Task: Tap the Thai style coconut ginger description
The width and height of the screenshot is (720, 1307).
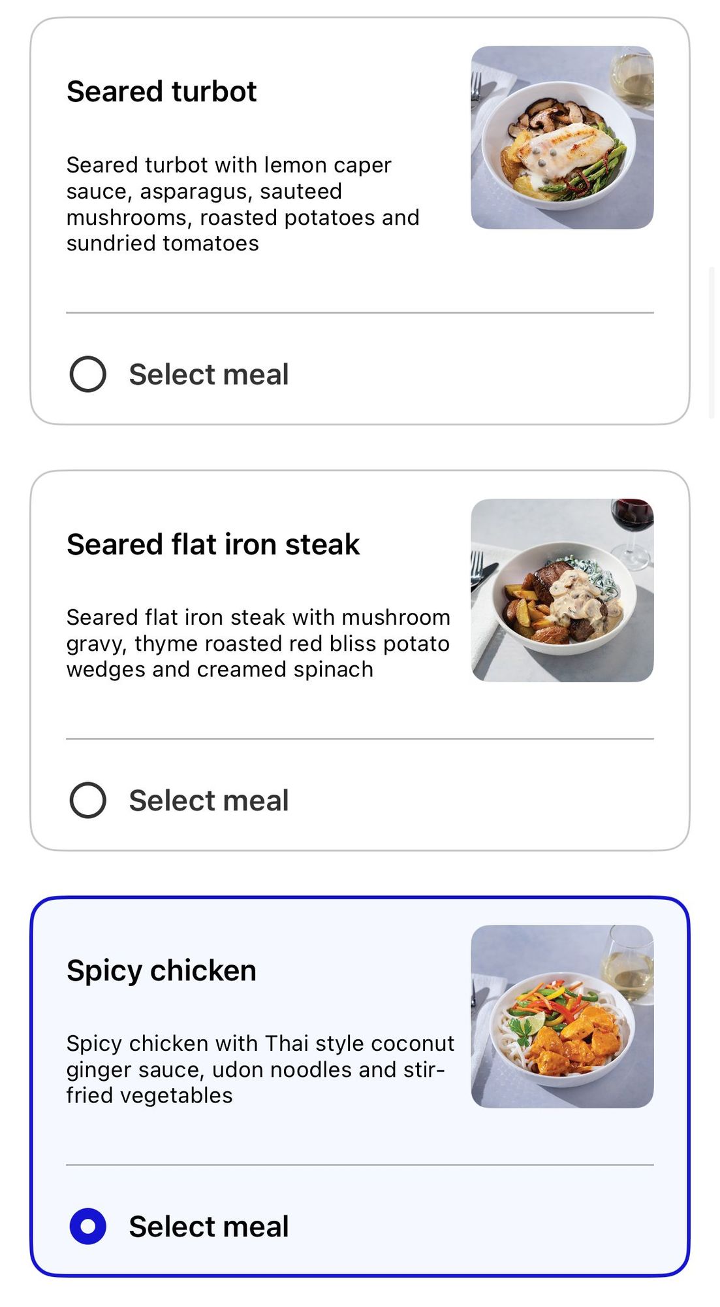Action: click(x=260, y=1069)
